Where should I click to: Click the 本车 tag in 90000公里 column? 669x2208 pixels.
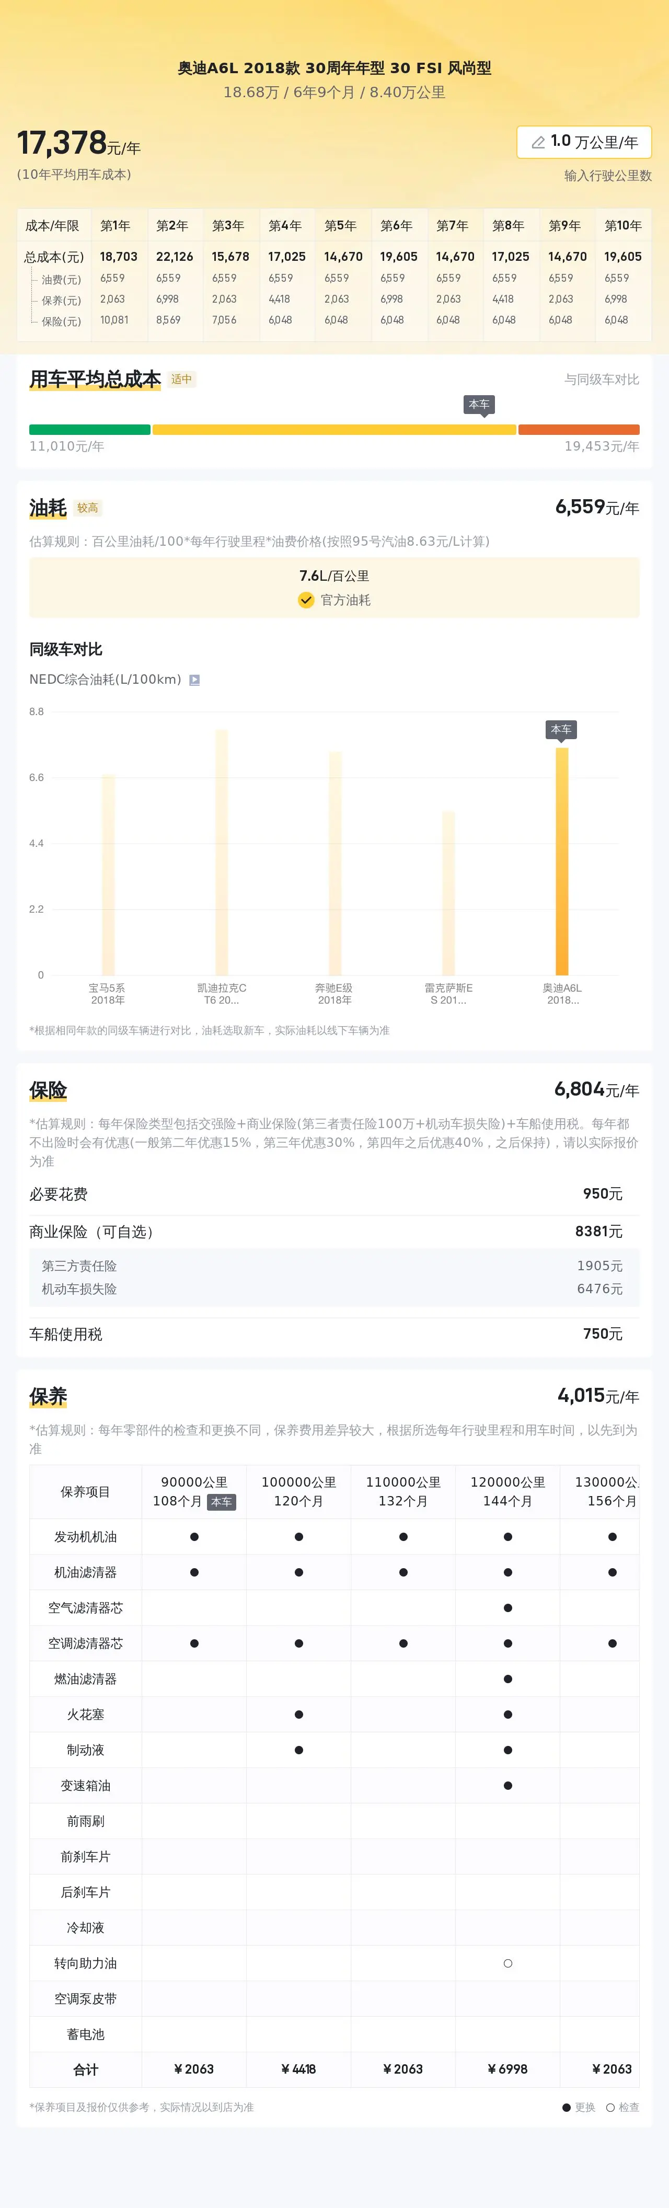point(221,1502)
